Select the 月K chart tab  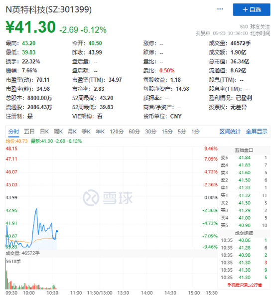pos(72,132)
